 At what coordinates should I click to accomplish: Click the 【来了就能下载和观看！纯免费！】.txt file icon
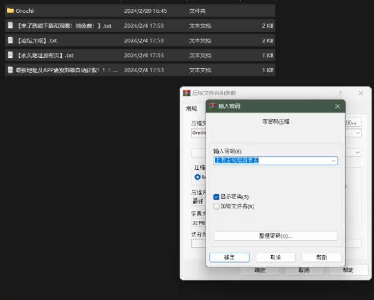tap(10, 26)
